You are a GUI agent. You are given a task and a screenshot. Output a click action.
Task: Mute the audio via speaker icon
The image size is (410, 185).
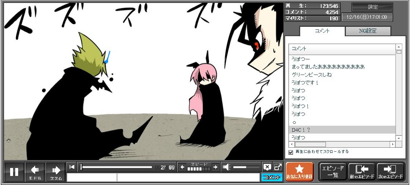(x=227, y=167)
